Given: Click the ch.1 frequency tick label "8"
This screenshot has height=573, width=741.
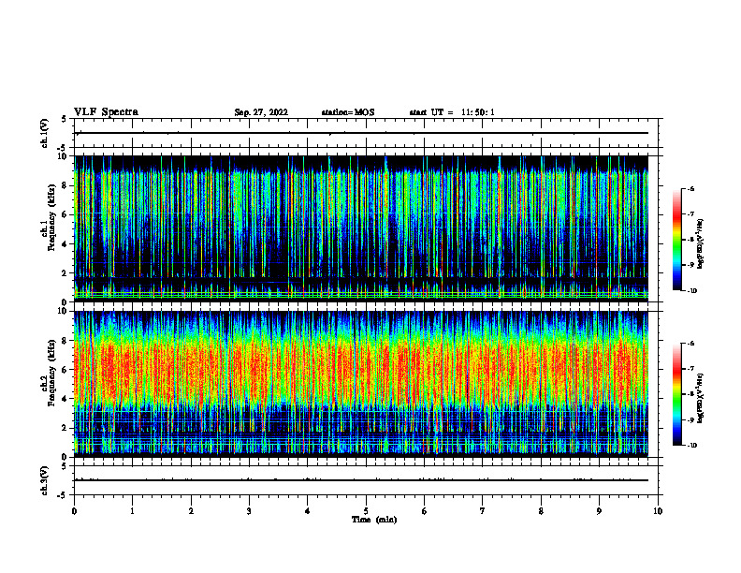Looking at the screenshot, I should point(65,185).
